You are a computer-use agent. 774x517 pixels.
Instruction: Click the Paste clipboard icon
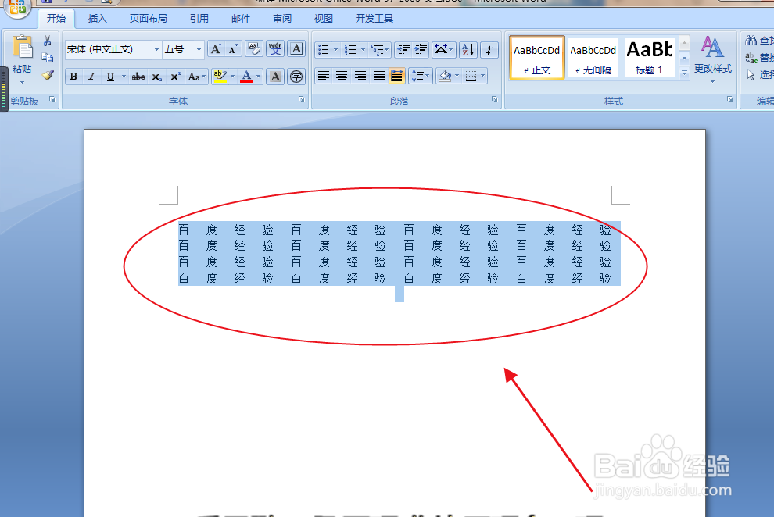tap(22, 48)
